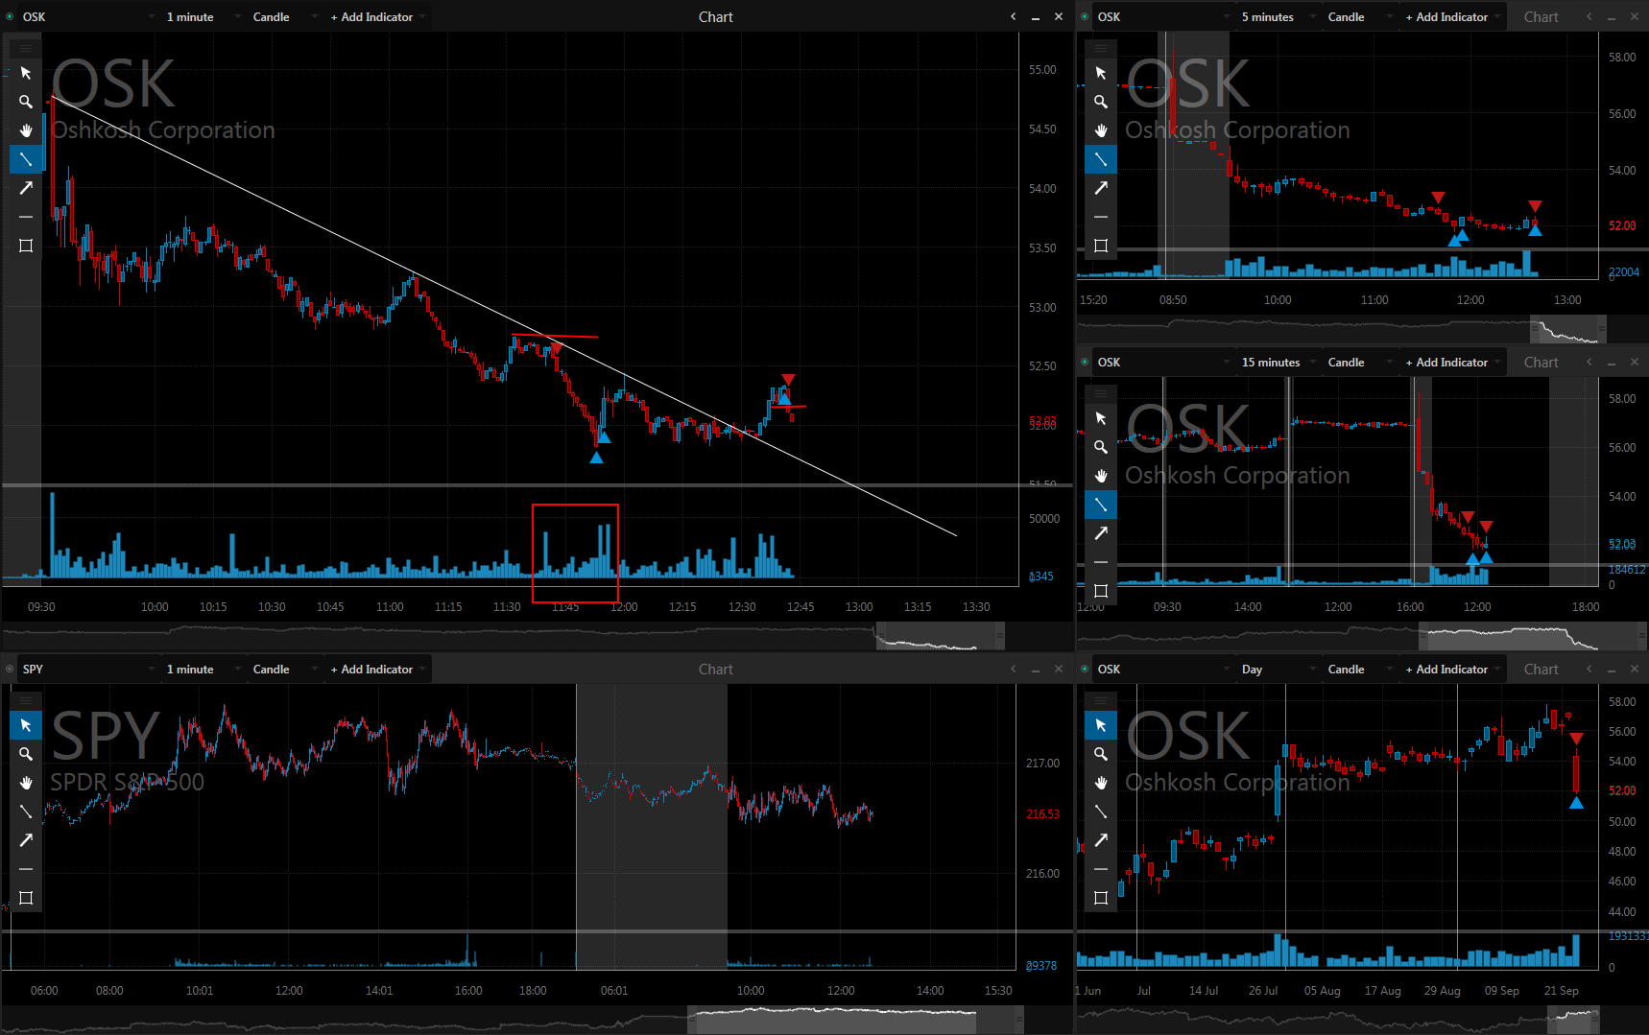Click navigator range slider under OSK 15-minute chart
This screenshot has width=1649, height=1035.
(x=1533, y=636)
